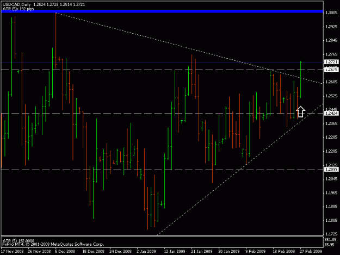Click the 351.05 indicator scale value
Image resolution: width=340 pixels, height=255 pixels.
331,239
